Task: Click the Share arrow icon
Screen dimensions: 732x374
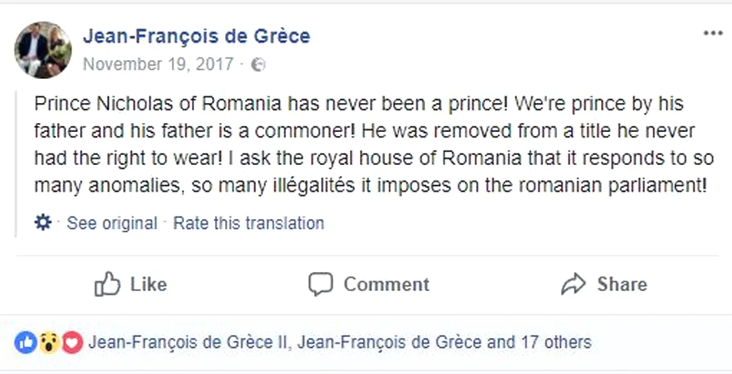Action: (573, 284)
